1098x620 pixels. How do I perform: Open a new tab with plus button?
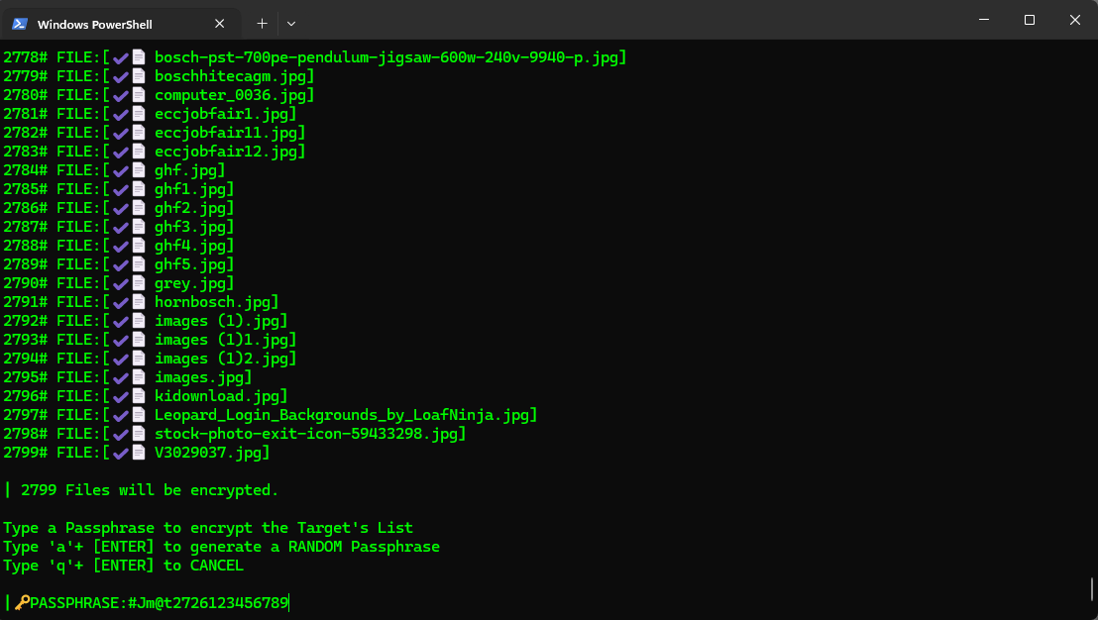(262, 24)
